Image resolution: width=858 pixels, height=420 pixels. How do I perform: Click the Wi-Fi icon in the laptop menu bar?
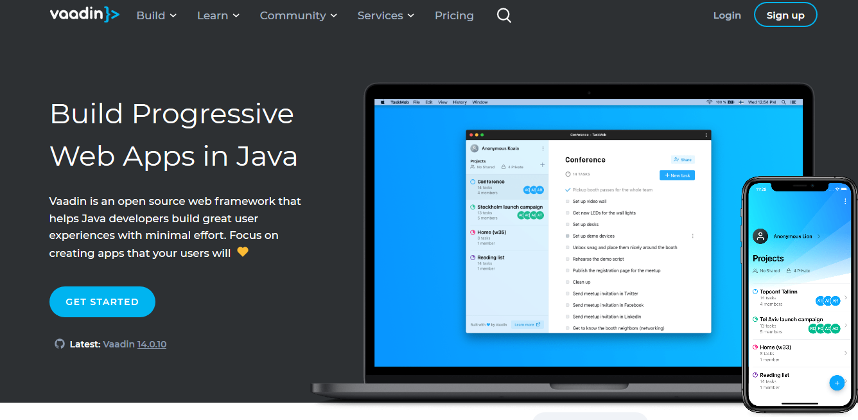tap(710, 102)
